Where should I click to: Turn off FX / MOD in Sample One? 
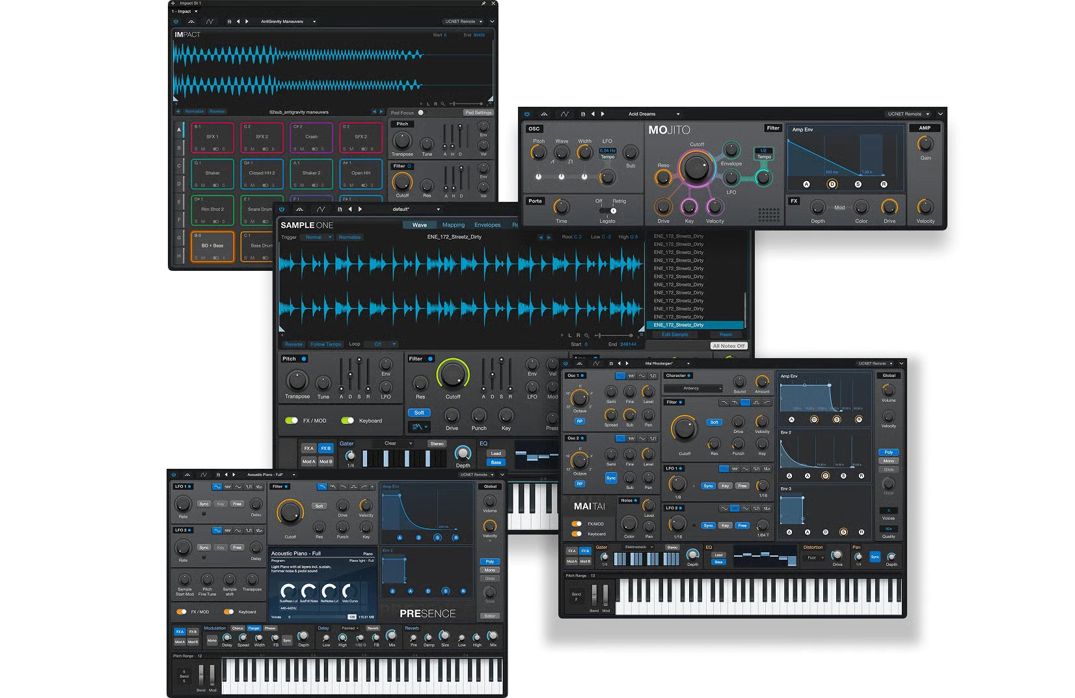pos(292,421)
